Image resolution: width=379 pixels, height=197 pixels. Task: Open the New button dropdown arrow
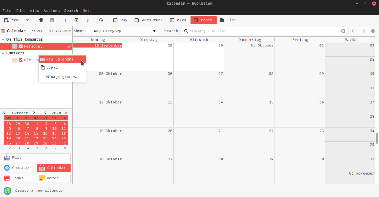point(27,20)
